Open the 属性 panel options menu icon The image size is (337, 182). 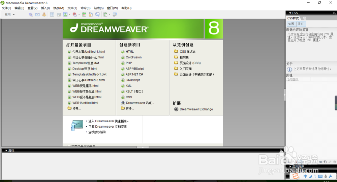click(281, 150)
